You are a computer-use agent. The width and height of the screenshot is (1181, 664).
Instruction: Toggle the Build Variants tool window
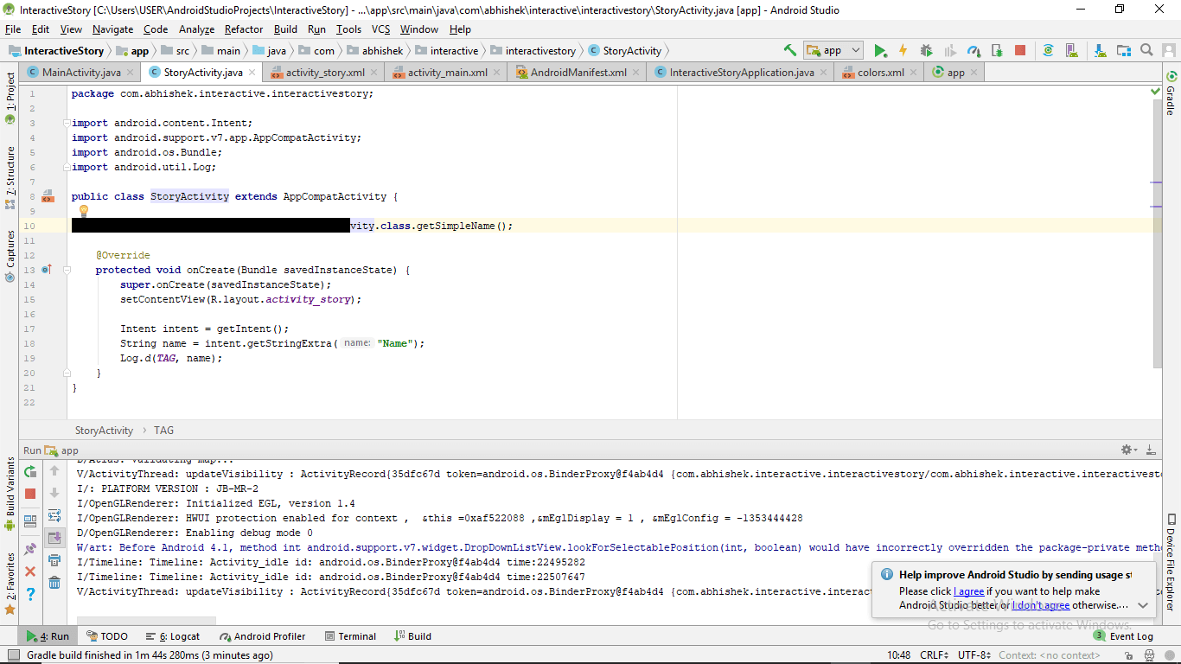click(x=10, y=495)
